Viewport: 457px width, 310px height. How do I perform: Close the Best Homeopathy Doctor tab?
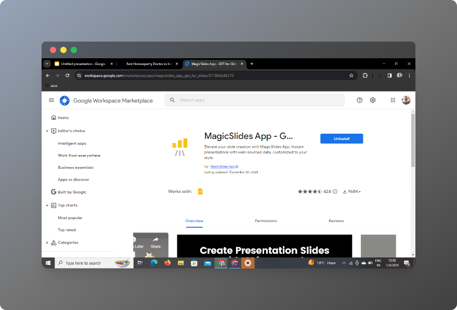click(177, 63)
